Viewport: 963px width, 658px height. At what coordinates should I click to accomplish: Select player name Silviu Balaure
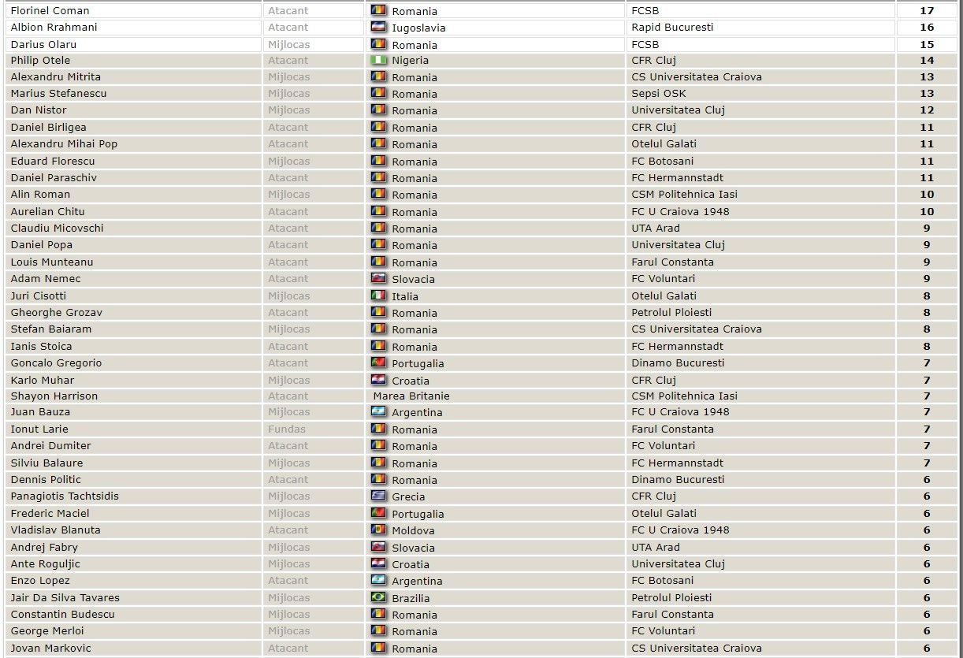tap(46, 463)
